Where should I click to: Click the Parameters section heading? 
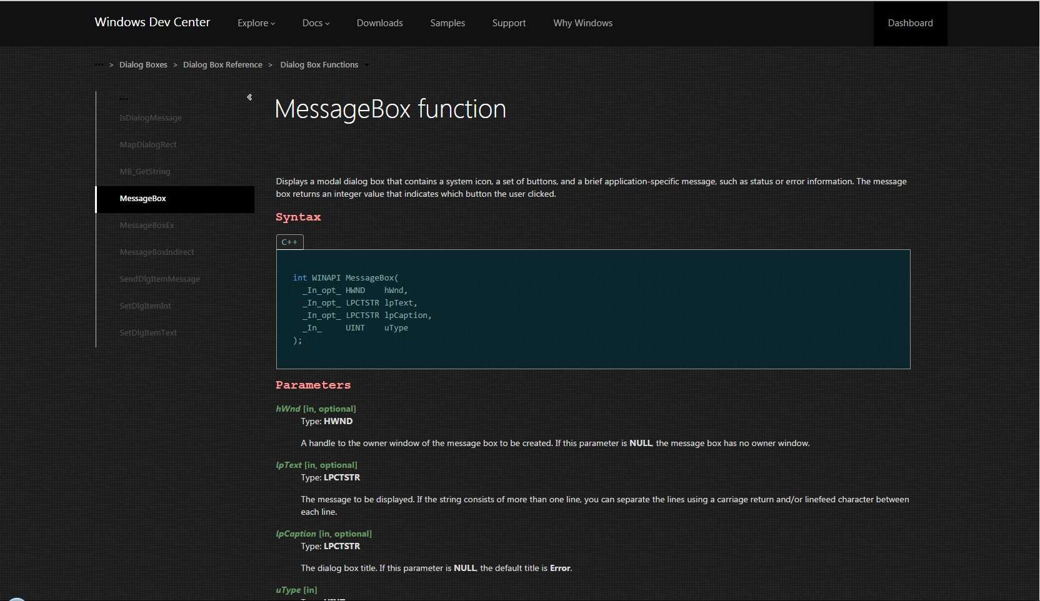coord(313,385)
